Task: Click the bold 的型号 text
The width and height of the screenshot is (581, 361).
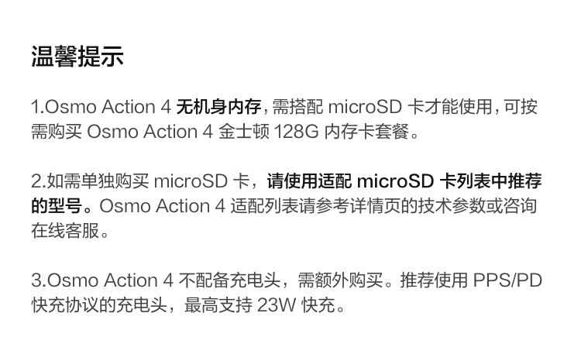Action: 57,206
